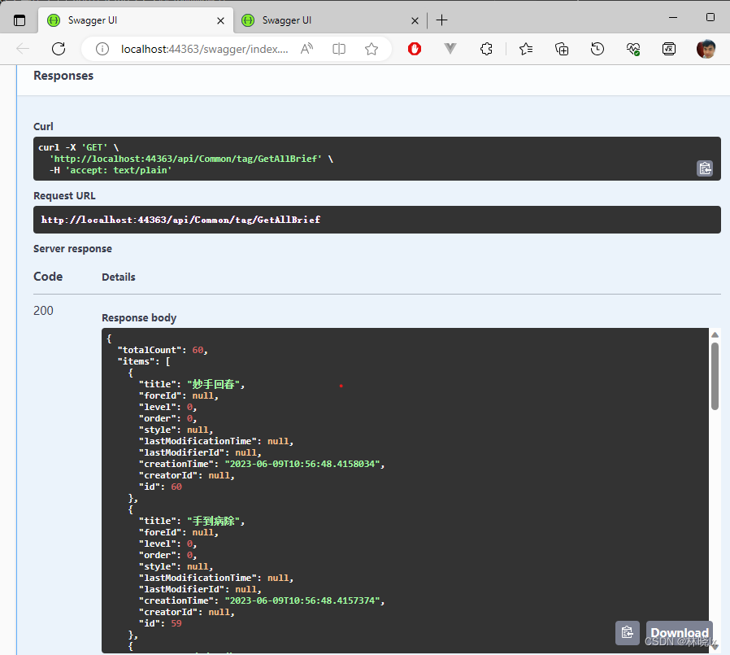
Task: Open a new browser tab
Action: (441, 20)
